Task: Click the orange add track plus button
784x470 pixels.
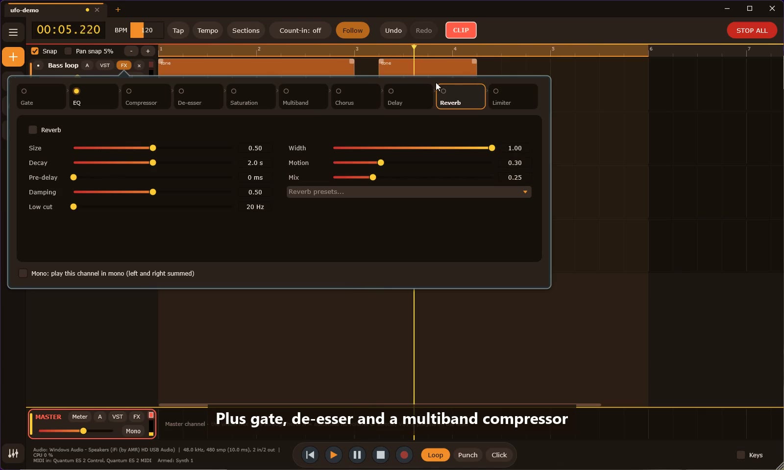Action: coord(13,57)
